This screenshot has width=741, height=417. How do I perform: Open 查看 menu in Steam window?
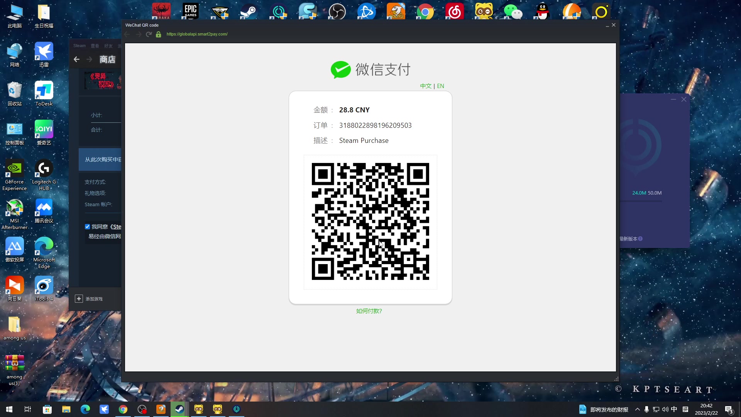click(x=95, y=46)
